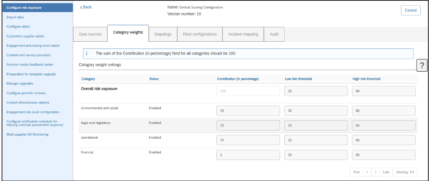Image resolution: width=429 pixels, height=181 pixels.
Task: Edit operational low risk threshold
Action: pyautogui.click(x=316, y=140)
